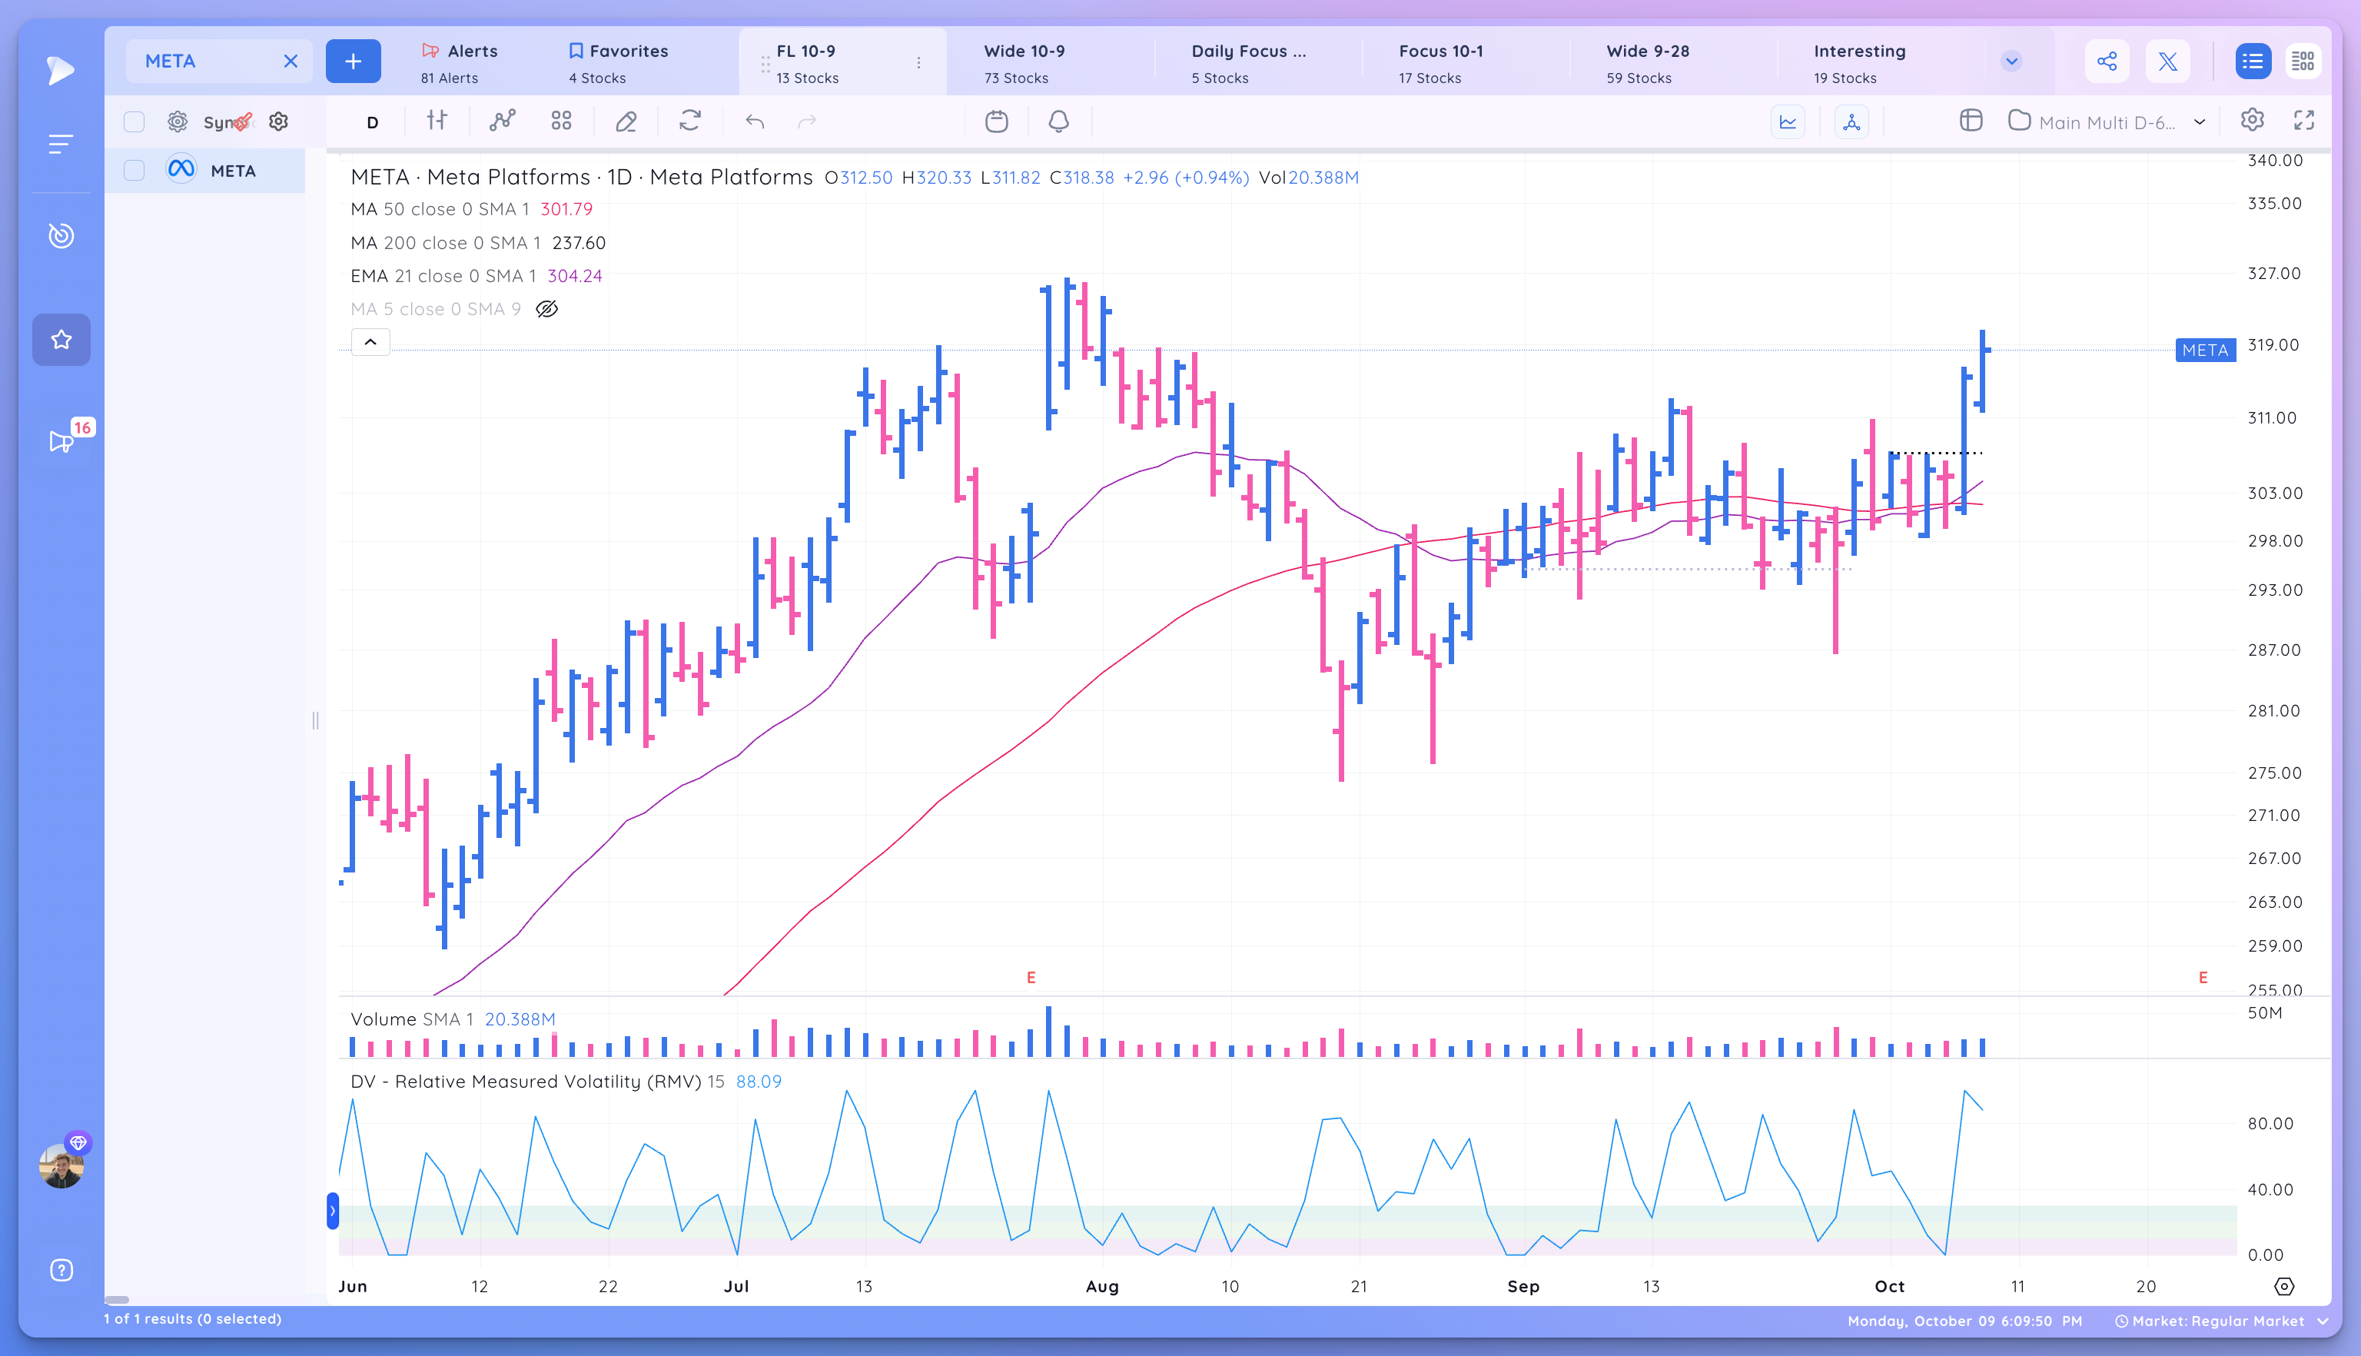Check the META row checkbox
Viewport: 2361px width, 1356px height.
point(134,171)
